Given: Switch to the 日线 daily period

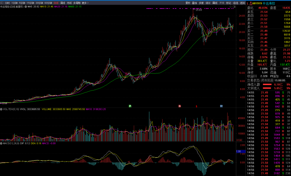Looking at the screenshot, I should tap(56, 3).
